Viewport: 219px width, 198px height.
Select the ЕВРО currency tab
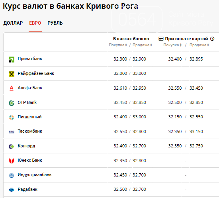point(35,23)
